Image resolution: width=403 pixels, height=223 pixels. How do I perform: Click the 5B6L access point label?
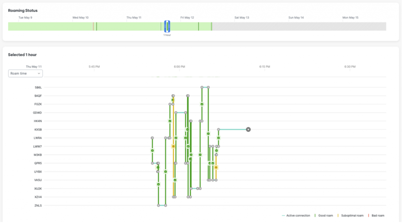(38, 87)
